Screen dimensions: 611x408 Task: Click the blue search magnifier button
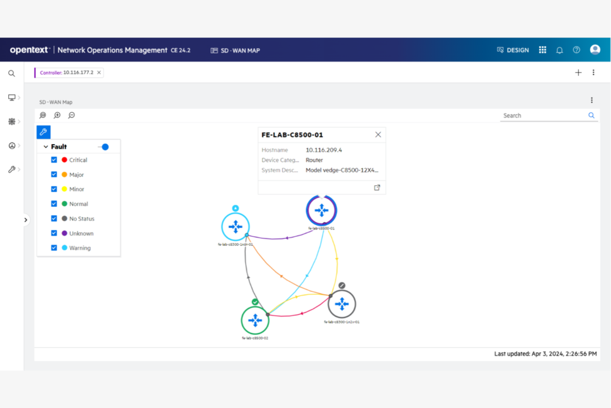(x=592, y=115)
